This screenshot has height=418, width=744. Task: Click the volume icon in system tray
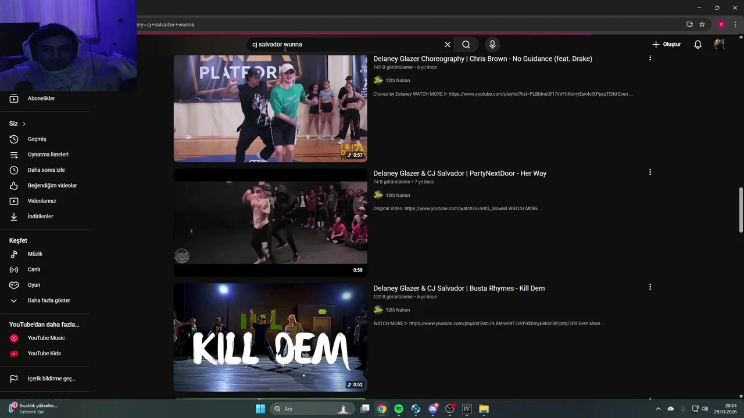[x=705, y=409]
